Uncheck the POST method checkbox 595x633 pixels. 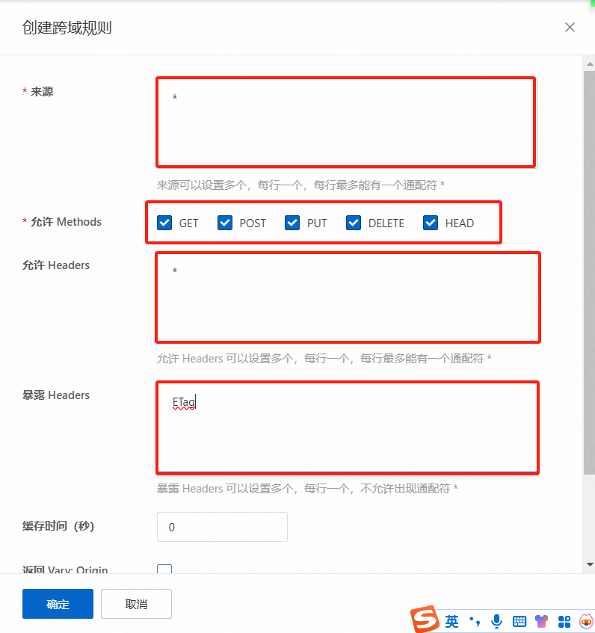point(225,223)
